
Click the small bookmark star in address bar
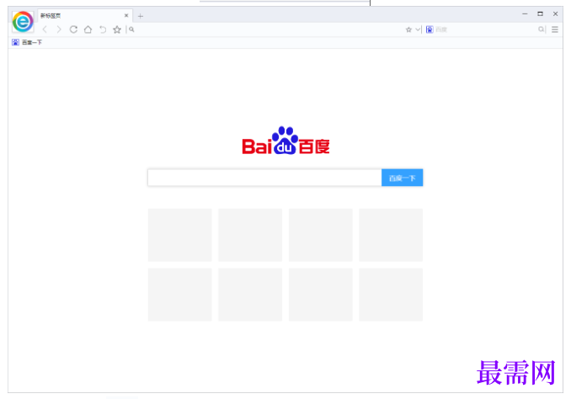pos(408,29)
